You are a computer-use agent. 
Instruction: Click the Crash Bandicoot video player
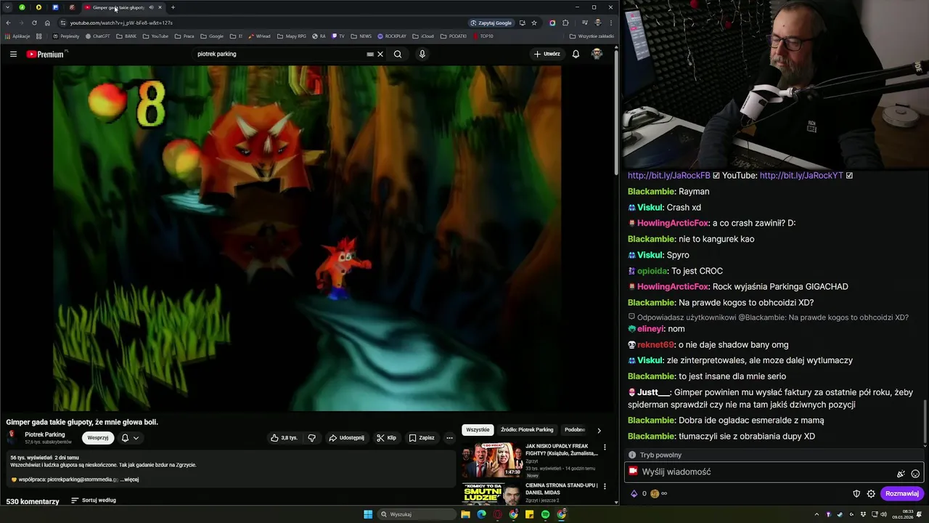306,238
